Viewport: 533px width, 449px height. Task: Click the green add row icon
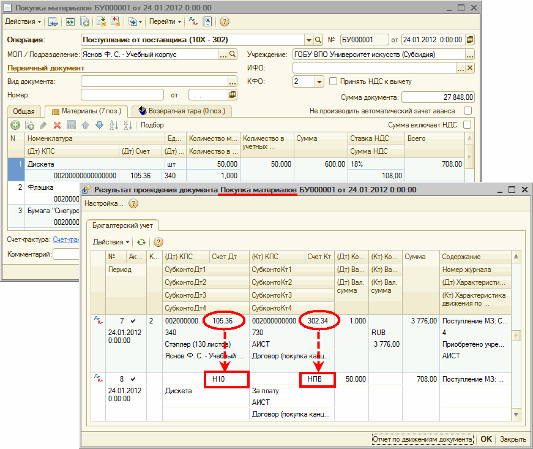tap(14, 125)
